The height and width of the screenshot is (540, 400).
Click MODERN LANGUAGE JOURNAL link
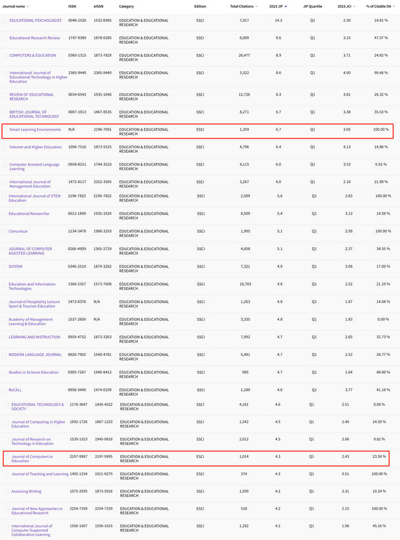click(35, 355)
